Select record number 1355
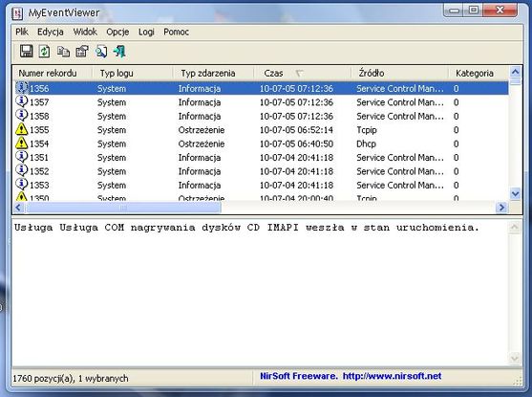This screenshot has height=397, width=532. tap(39, 130)
